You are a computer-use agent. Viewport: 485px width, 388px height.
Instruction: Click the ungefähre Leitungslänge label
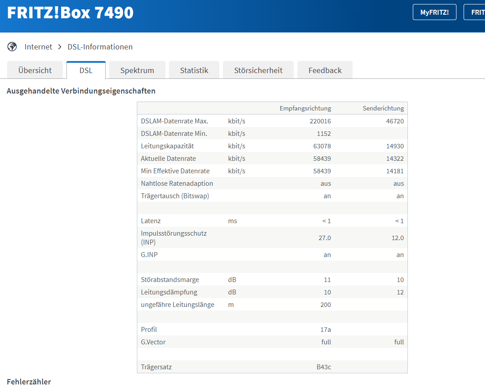point(177,305)
